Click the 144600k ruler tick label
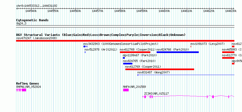 click(164, 11)
